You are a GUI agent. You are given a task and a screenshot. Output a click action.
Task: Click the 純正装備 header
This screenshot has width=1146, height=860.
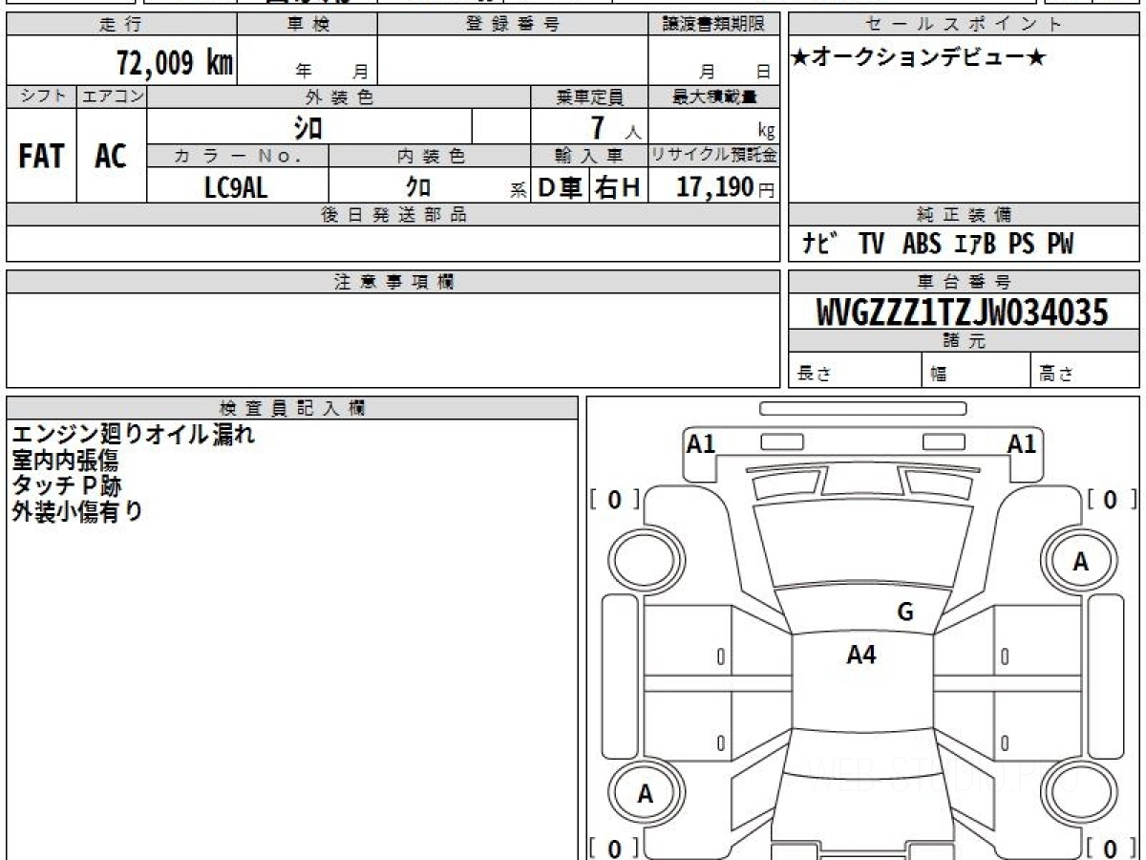[965, 215]
